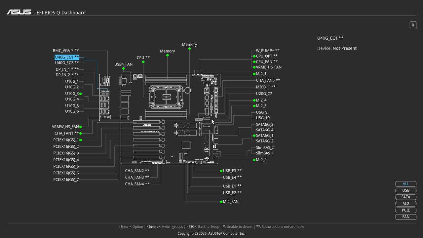This screenshot has height=238, width=423.
Task: Click the green CPU status dot
Action: tap(142, 62)
